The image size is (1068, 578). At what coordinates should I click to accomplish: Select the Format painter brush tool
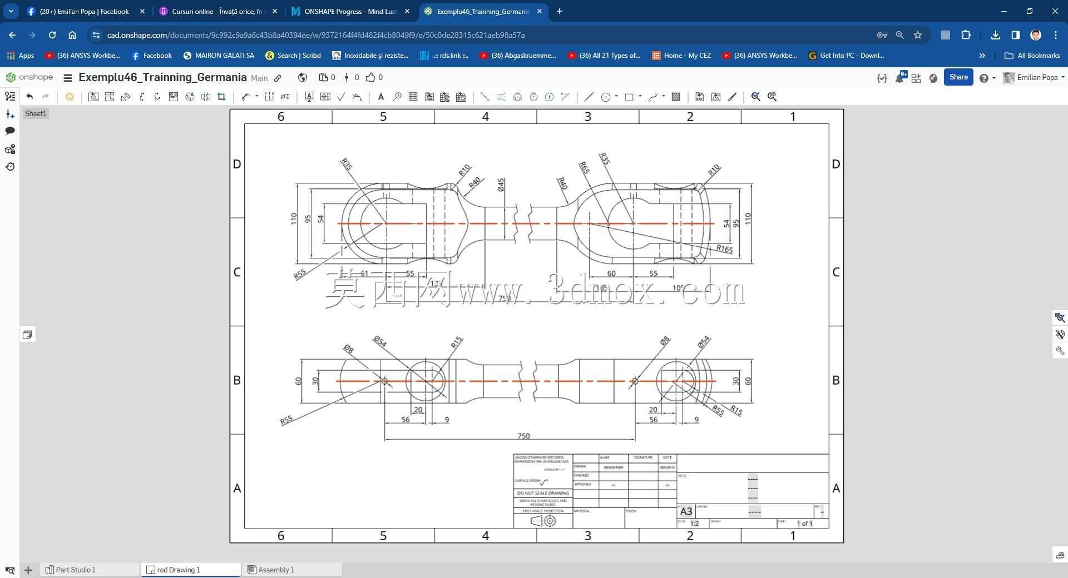[733, 97]
